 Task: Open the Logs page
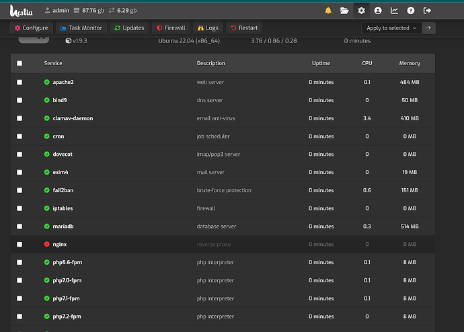pos(208,28)
